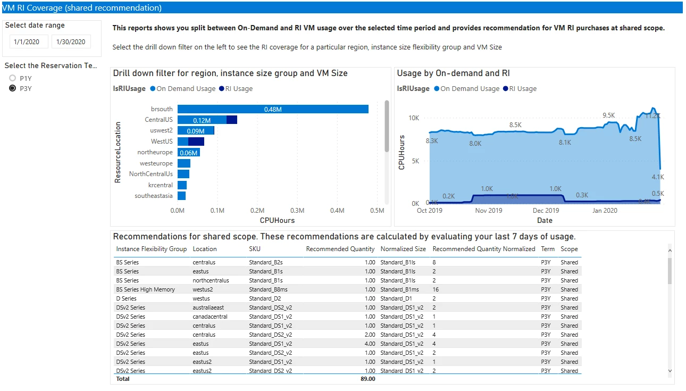Click the Select date range label
The image size is (686, 391).
(x=35, y=25)
